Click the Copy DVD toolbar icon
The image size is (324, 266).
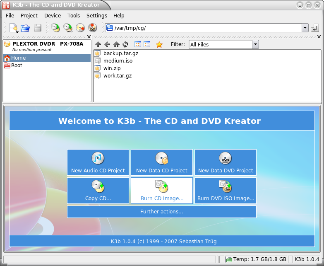coord(68,28)
